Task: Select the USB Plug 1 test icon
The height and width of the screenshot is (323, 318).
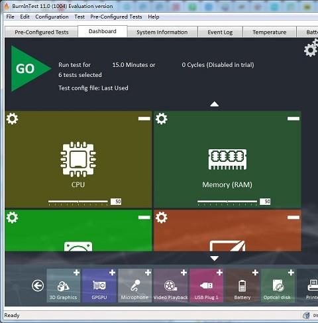Action: pos(207,286)
